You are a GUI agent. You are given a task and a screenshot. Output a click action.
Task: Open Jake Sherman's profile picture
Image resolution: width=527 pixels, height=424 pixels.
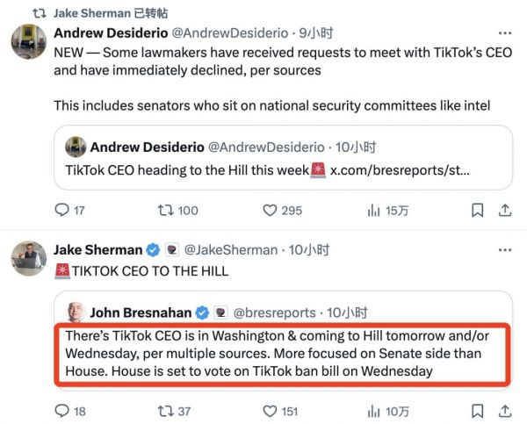pos(26,259)
